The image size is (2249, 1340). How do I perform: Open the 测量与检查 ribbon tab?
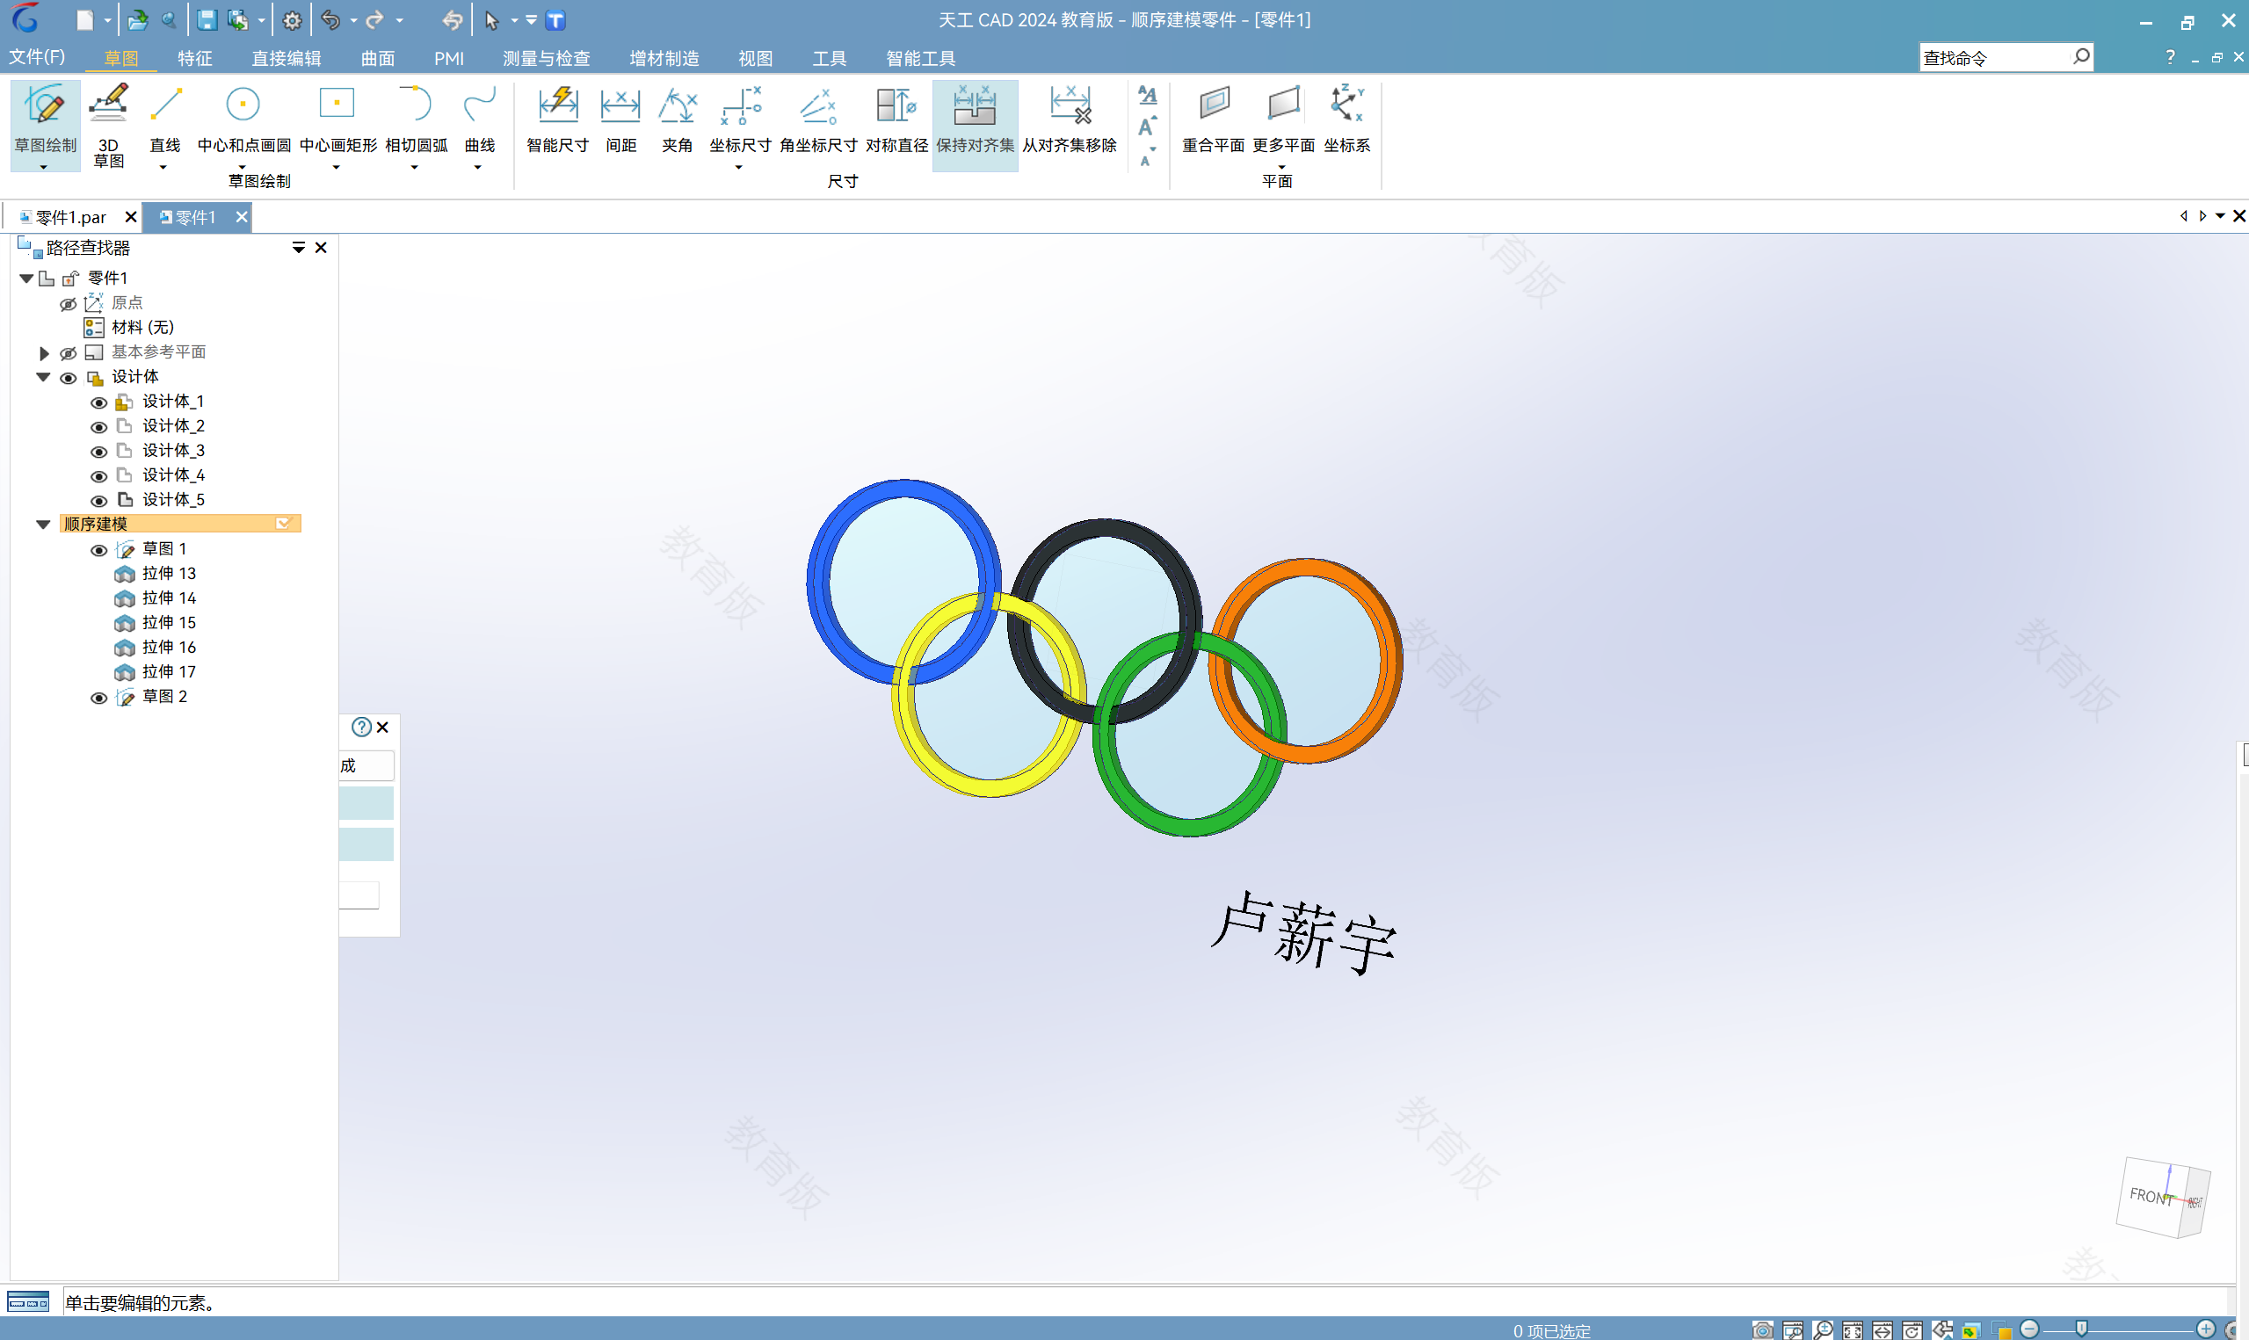tap(547, 58)
